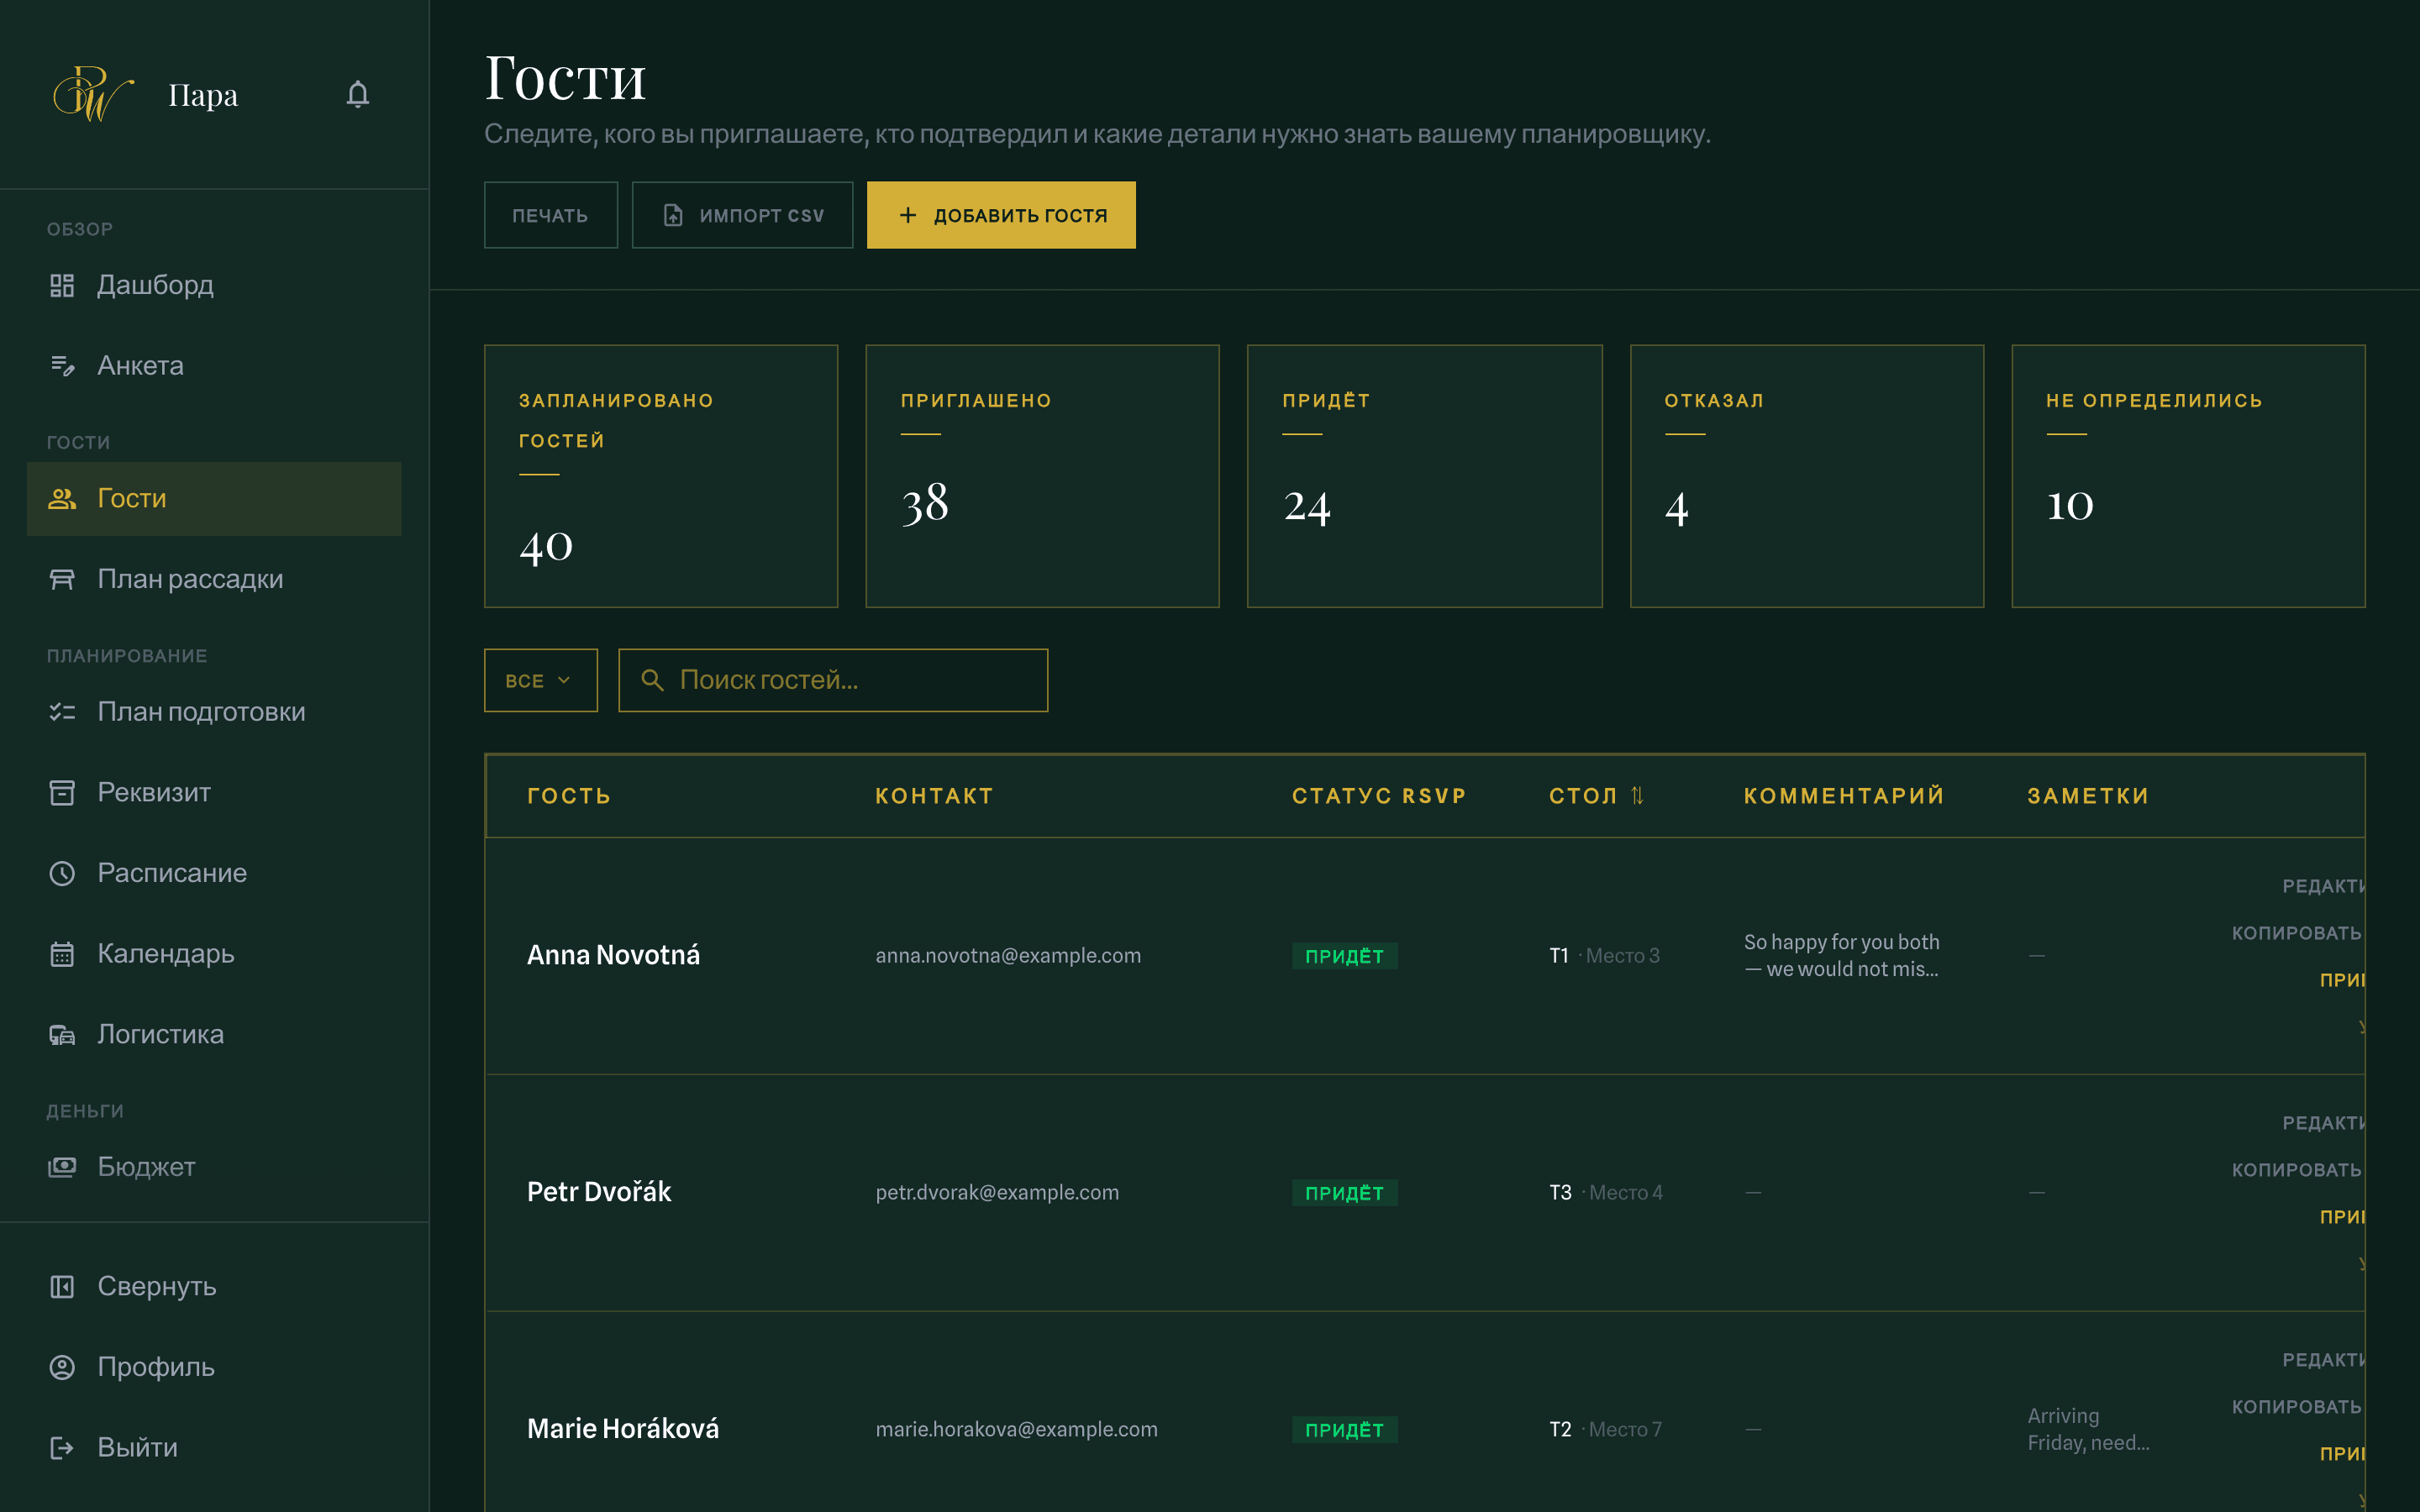This screenshot has width=2420, height=1512.
Task: Click Импорт CSV button
Action: 742,215
